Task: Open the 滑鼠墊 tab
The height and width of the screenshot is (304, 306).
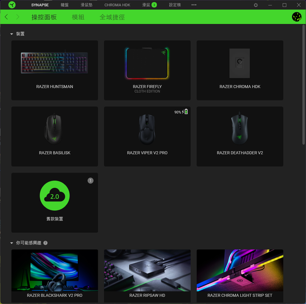Action: coord(86,5)
